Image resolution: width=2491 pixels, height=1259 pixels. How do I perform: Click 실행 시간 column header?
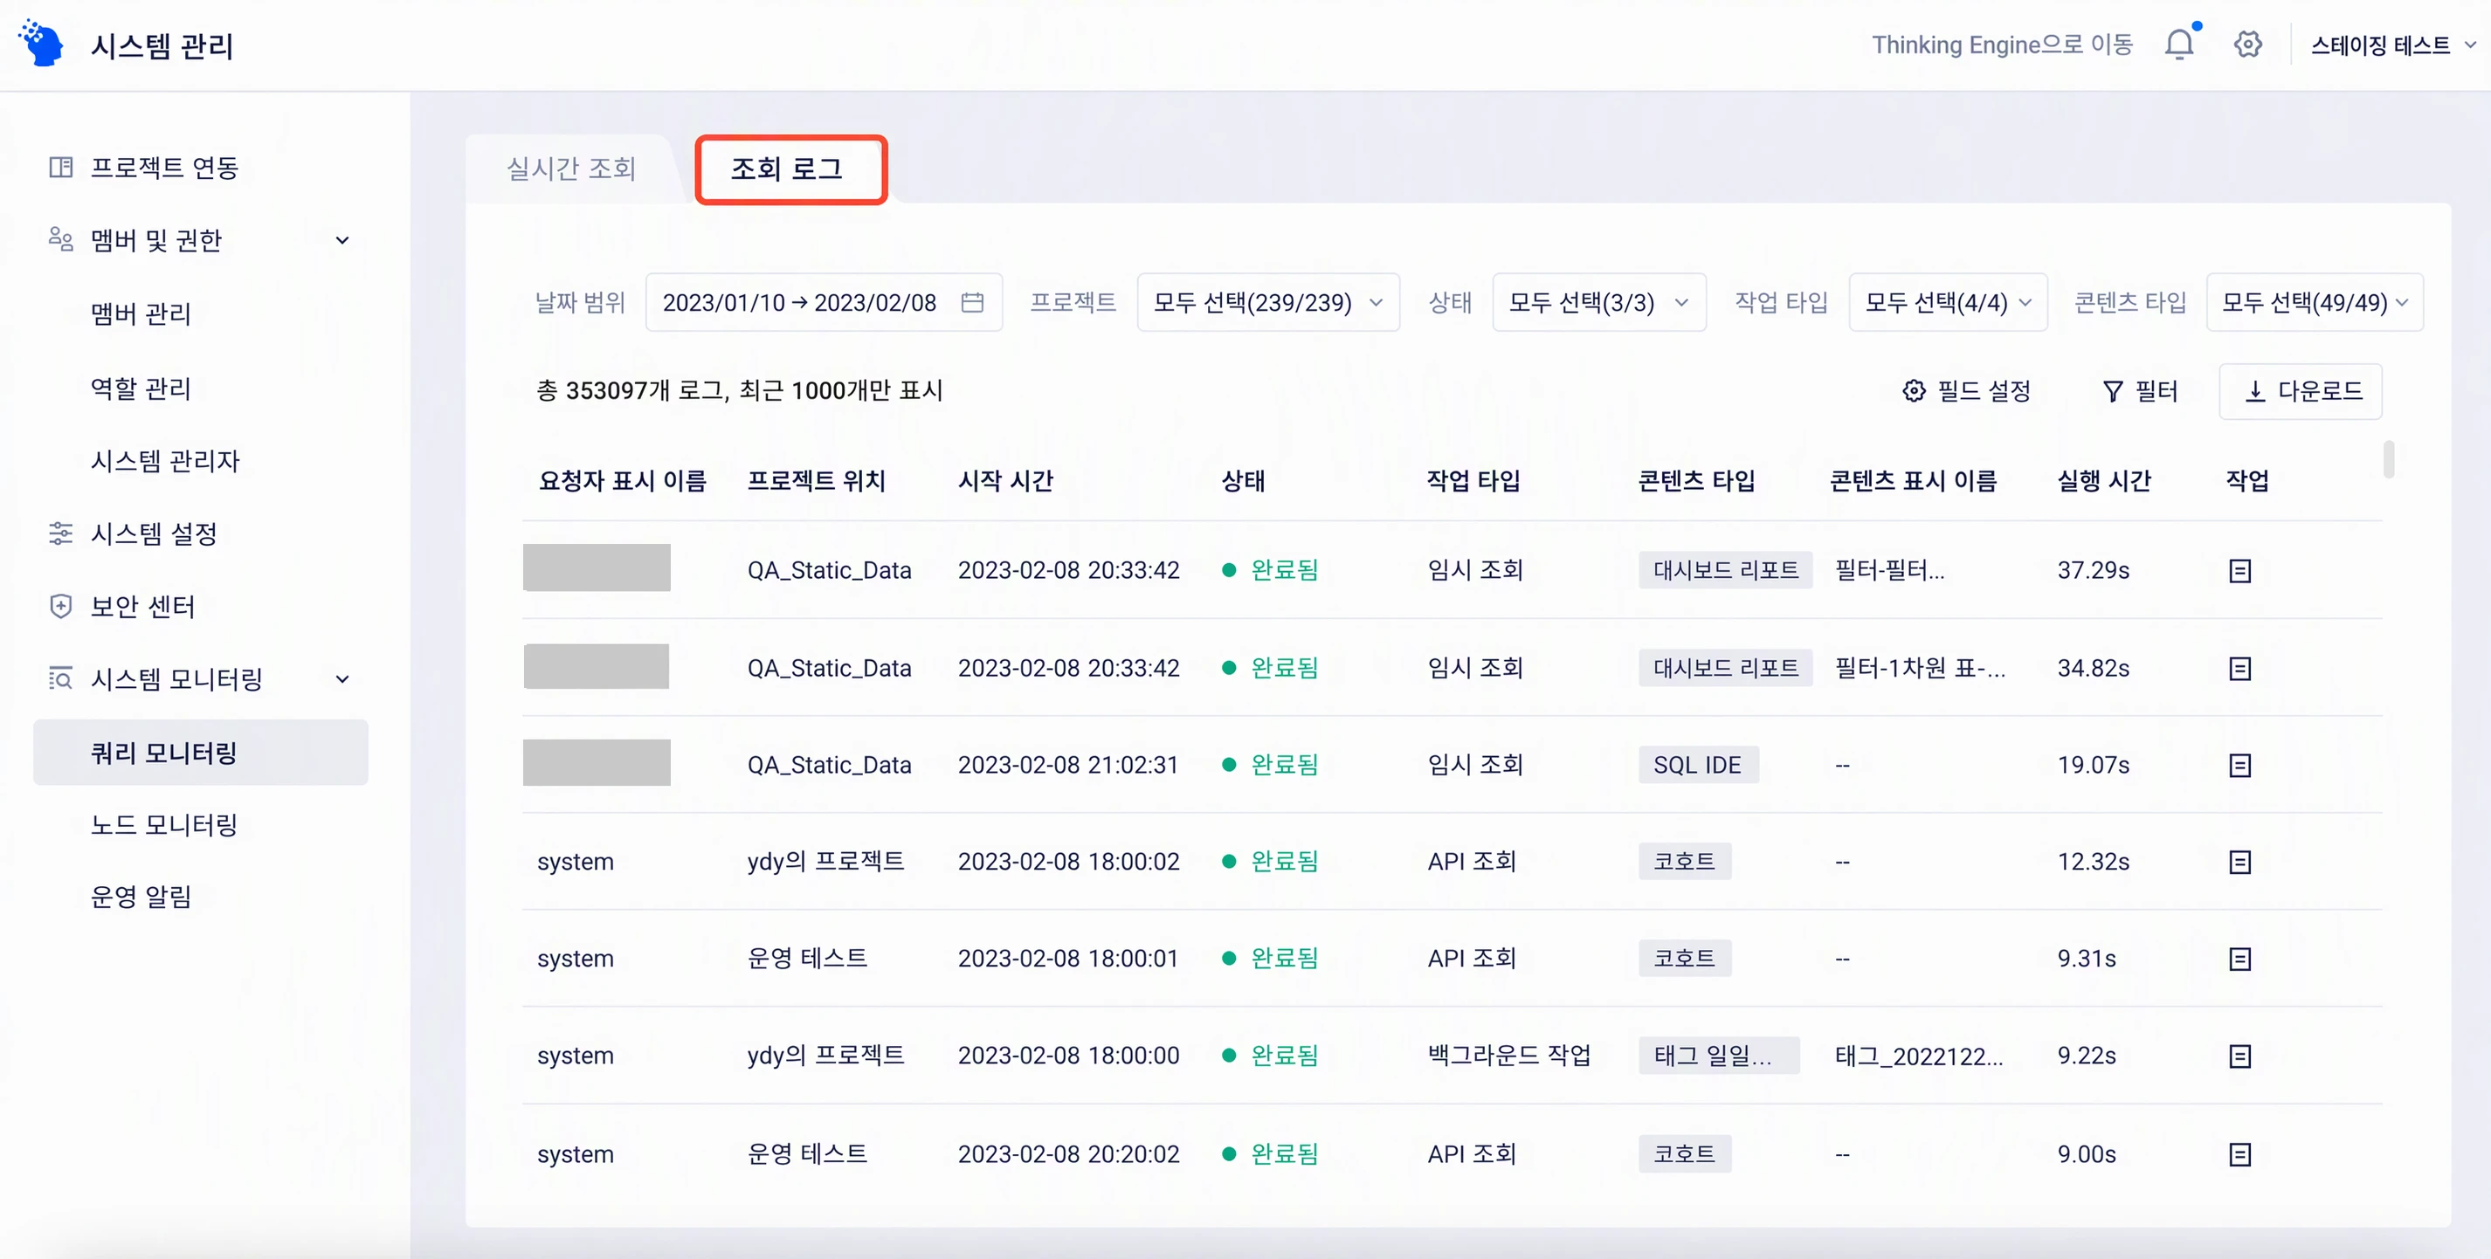click(x=2103, y=480)
